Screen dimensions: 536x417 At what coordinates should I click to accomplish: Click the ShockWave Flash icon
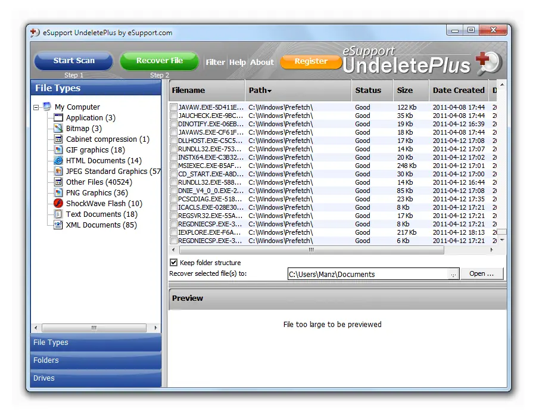(58, 203)
